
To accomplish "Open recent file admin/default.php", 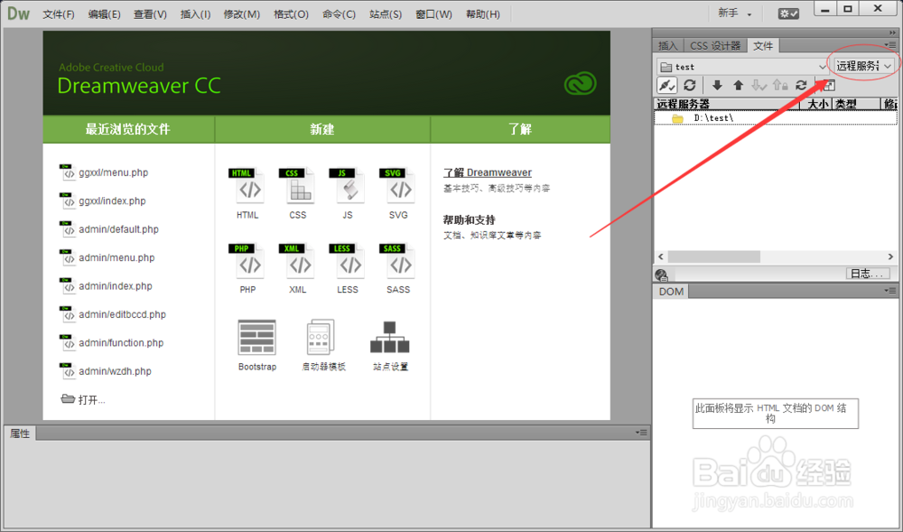I will point(109,229).
